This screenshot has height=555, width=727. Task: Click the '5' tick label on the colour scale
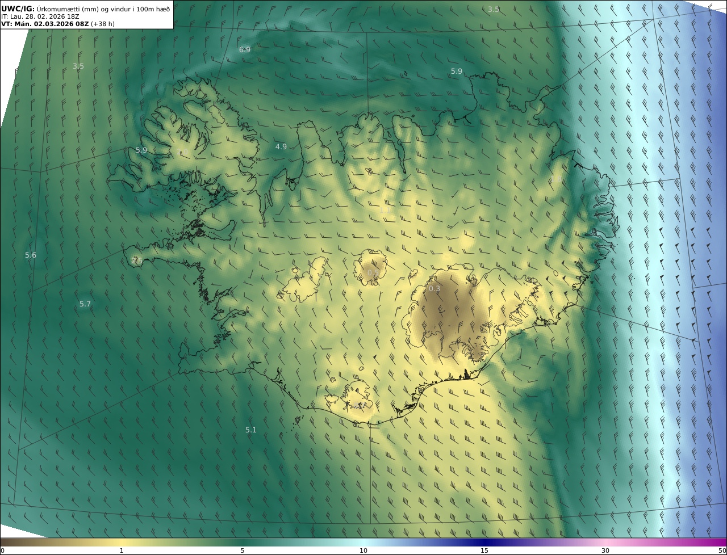click(x=243, y=550)
